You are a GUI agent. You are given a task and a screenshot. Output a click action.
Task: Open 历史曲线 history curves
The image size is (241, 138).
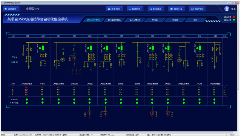(113, 9)
